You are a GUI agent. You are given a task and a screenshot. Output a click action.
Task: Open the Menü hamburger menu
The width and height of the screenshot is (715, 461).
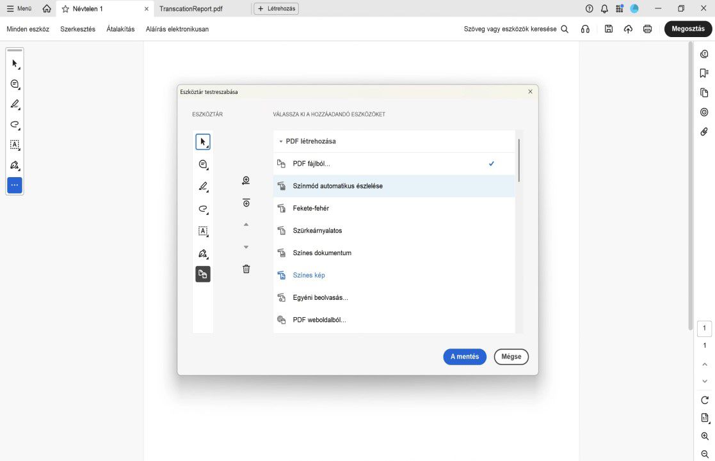coord(19,9)
